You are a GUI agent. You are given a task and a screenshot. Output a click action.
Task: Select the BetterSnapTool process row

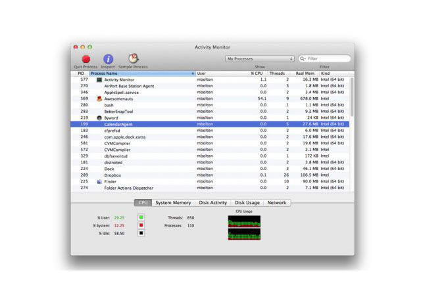[x=210, y=112]
